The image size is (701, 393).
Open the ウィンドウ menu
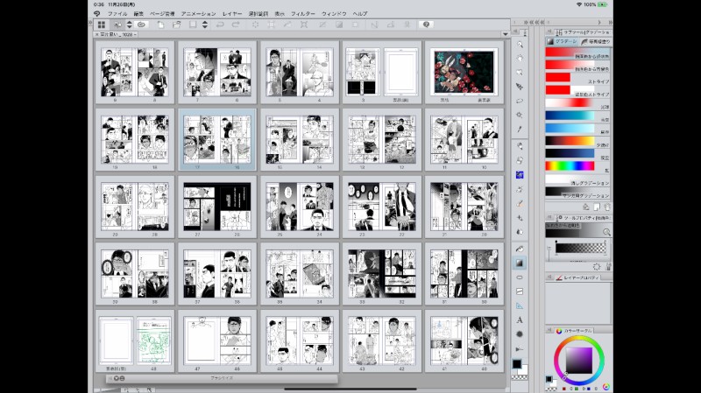[334, 14]
